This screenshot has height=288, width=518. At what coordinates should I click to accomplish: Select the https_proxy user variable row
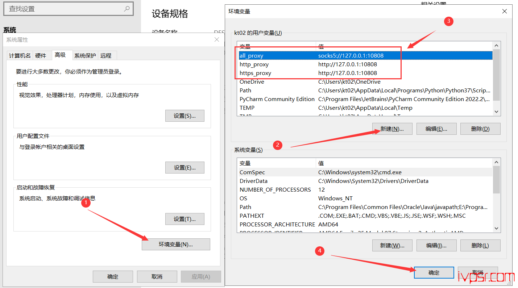click(365, 73)
